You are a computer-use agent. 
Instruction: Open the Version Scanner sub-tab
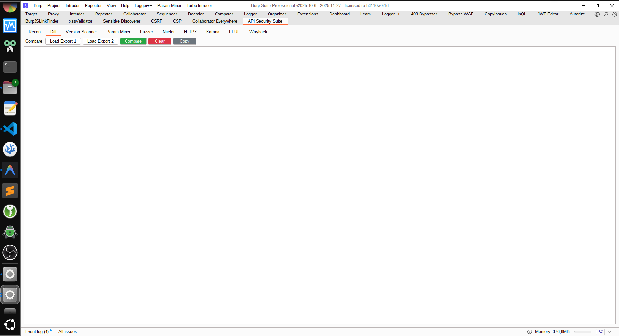[81, 32]
